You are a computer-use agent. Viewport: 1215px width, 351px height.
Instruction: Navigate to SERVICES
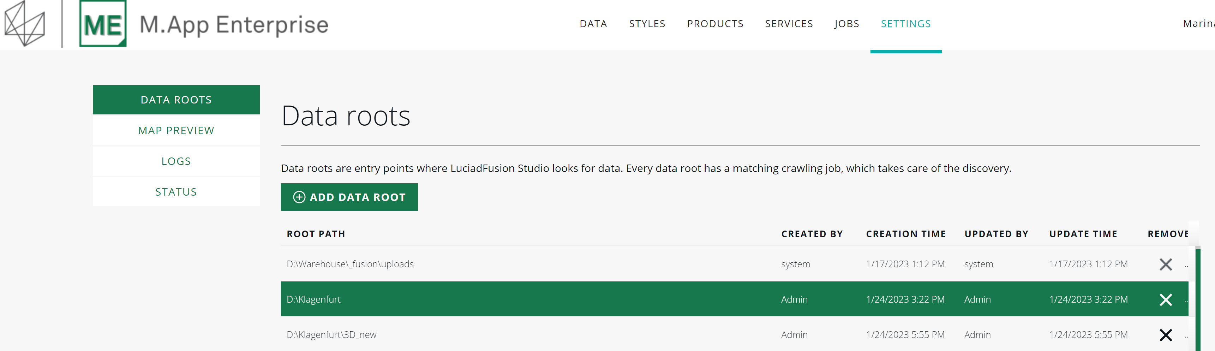(789, 24)
